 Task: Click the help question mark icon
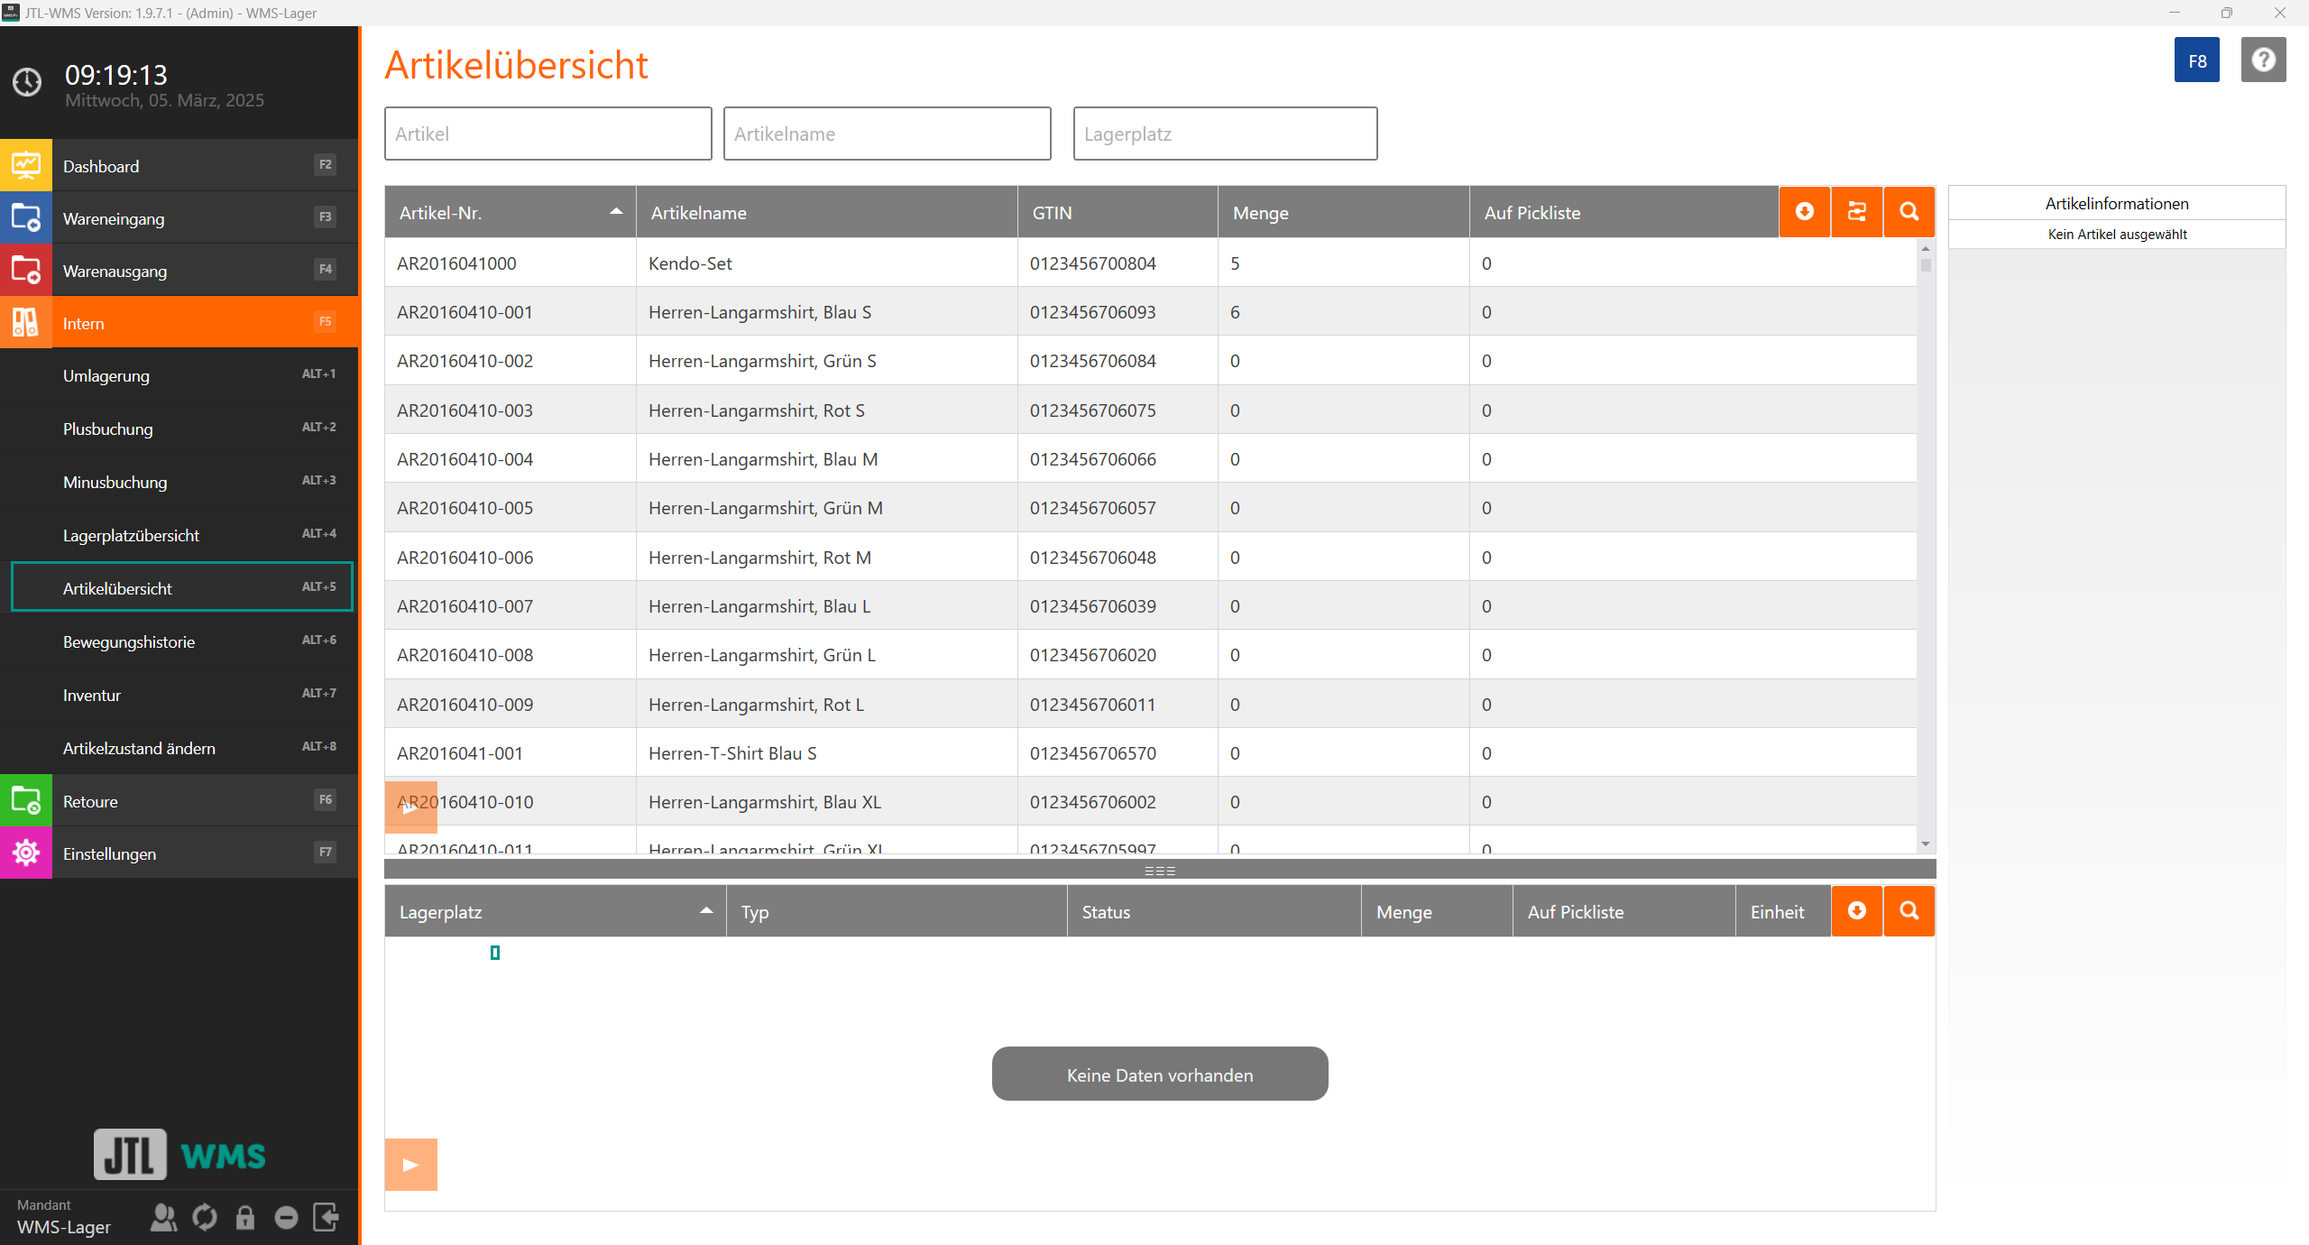pyautogui.click(x=2262, y=60)
